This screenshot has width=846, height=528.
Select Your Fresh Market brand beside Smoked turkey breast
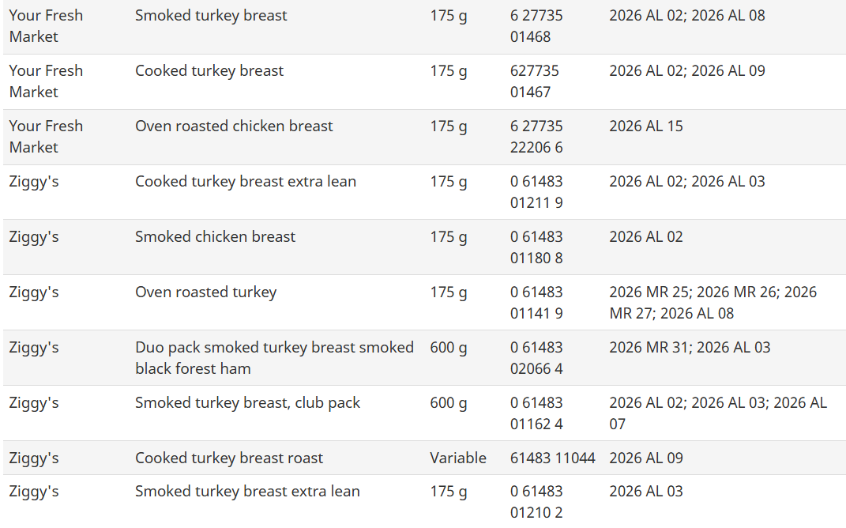46,26
